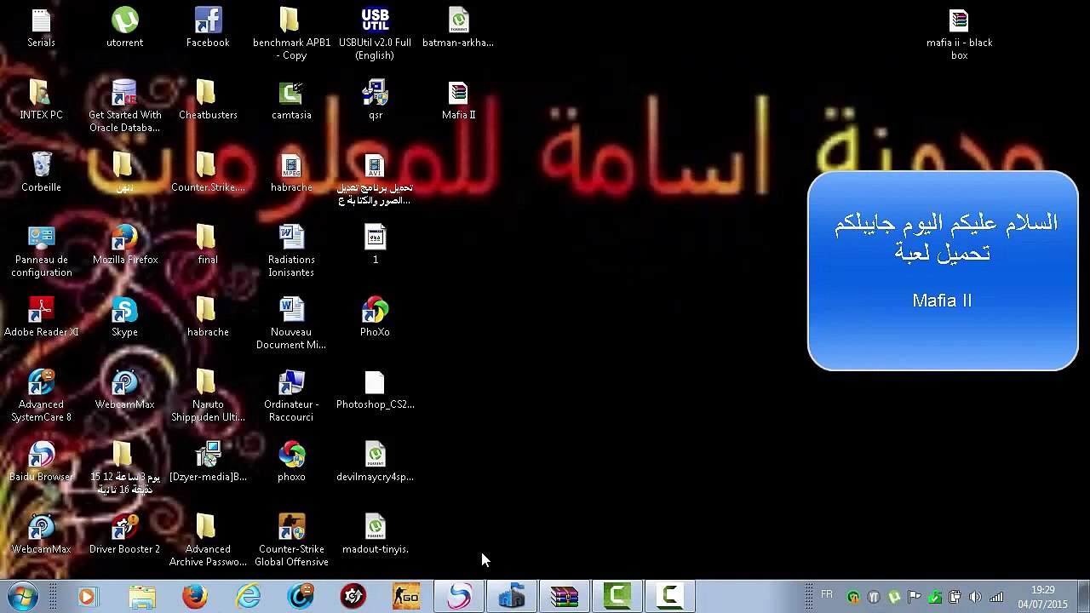
Task: Select the habrache MPEG video file
Action: pos(291,173)
